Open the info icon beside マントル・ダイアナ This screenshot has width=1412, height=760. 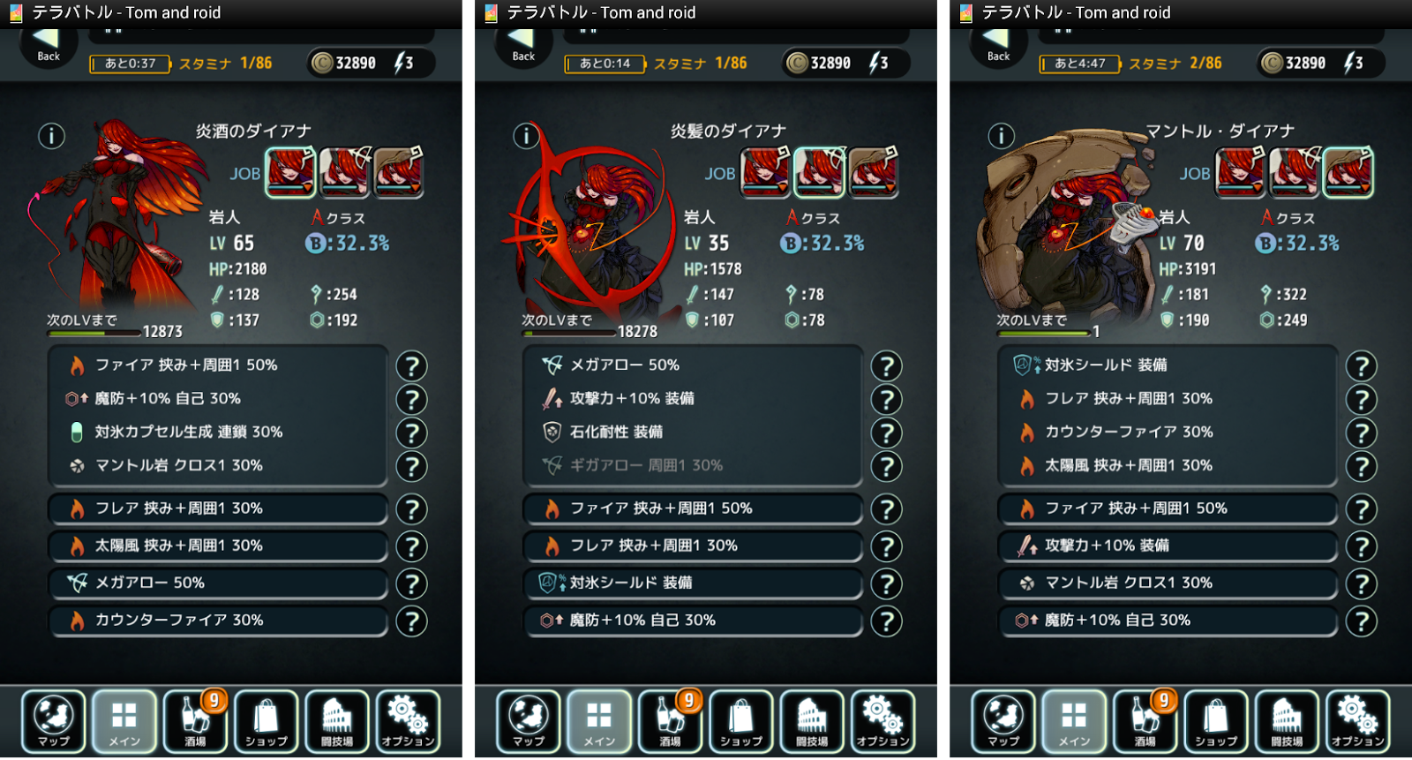[x=1001, y=136]
